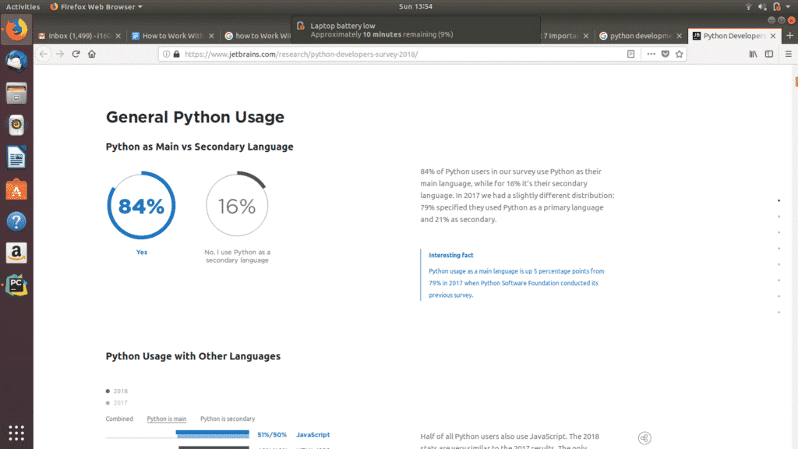Open the Firefox hamburger menu
Viewport: 798px width, 449px height.
click(x=789, y=54)
